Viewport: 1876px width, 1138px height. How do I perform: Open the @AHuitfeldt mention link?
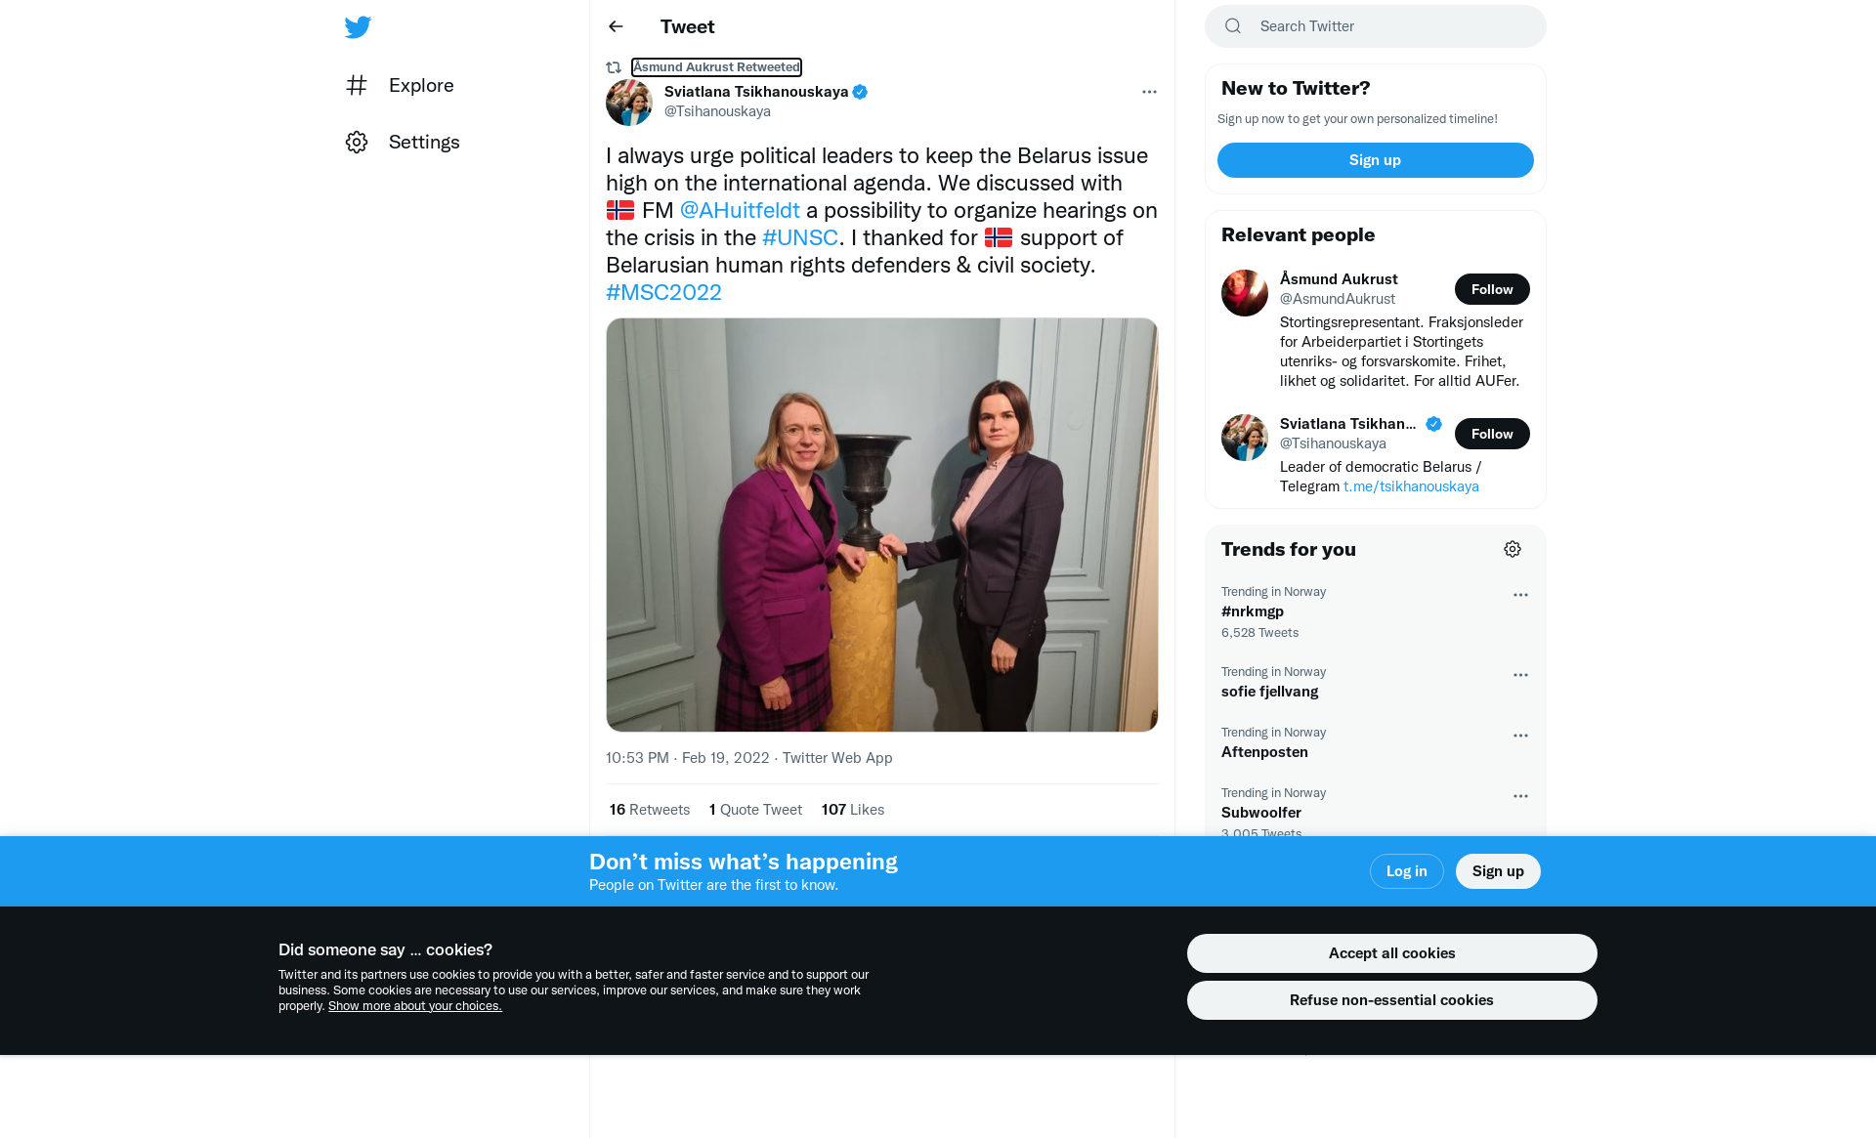(x=740, y=210)
